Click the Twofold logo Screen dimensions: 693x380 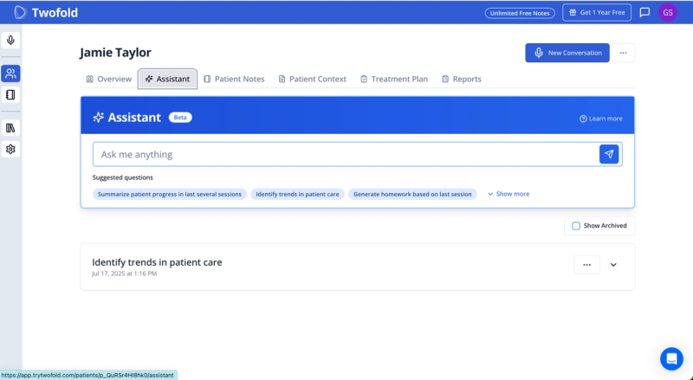[x=46, y=12]
